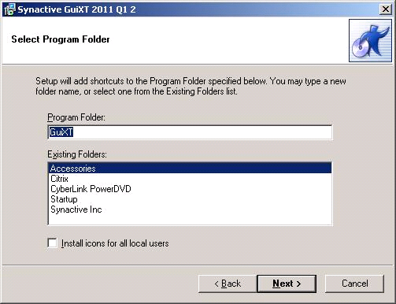Select the Startup folder entry

pyautogui.click(x=190, y=199)
